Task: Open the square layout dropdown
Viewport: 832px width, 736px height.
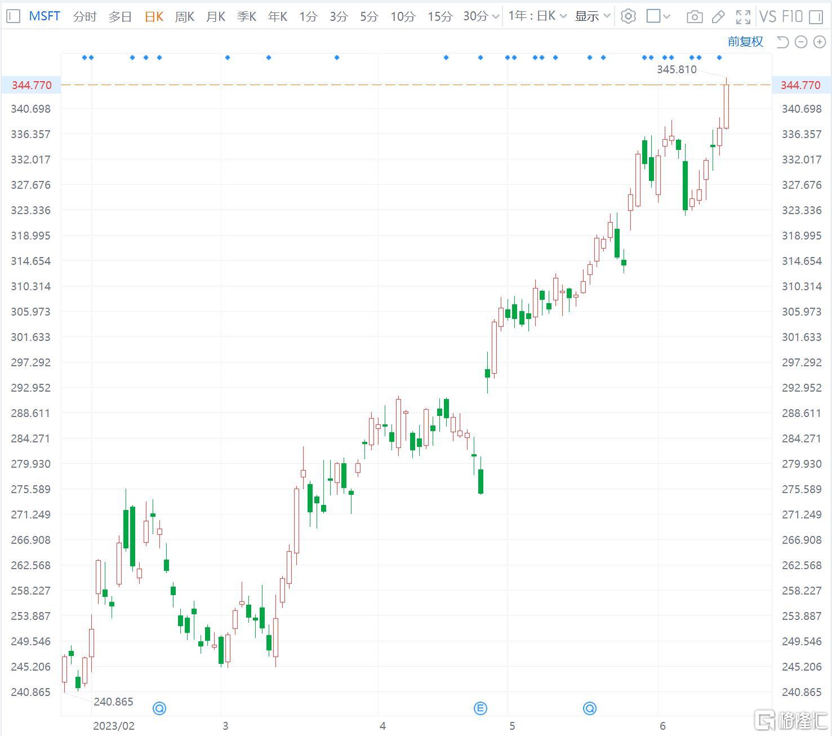Action: 659,16
